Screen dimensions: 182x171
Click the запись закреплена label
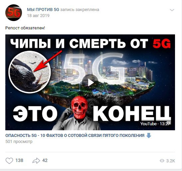pyautogui.click(x=80, y=10)
